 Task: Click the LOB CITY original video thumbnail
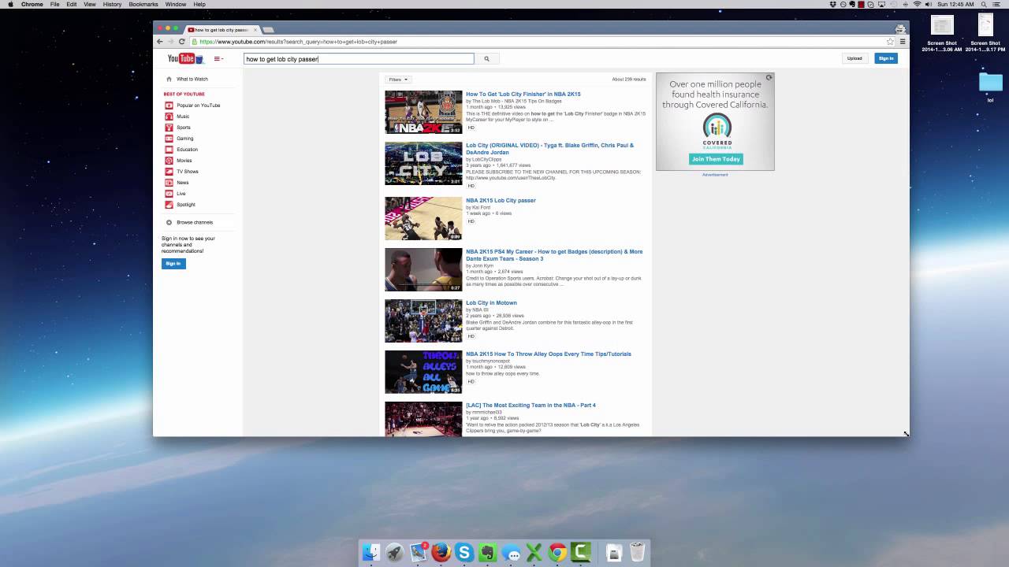(423, 163)
